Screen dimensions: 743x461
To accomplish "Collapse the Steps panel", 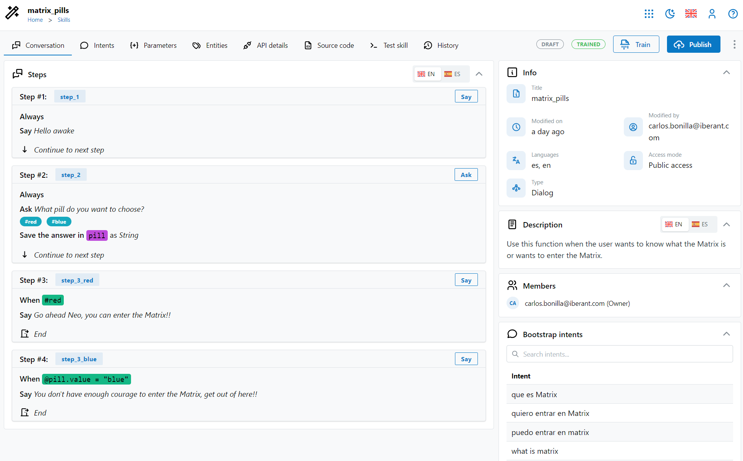I will (x=479, y=74).
